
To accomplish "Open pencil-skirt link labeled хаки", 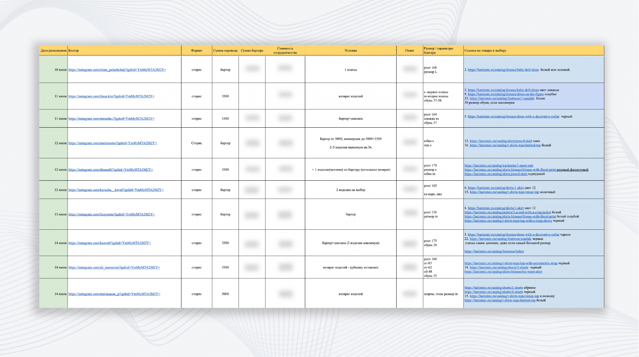I will coord(501,141).
